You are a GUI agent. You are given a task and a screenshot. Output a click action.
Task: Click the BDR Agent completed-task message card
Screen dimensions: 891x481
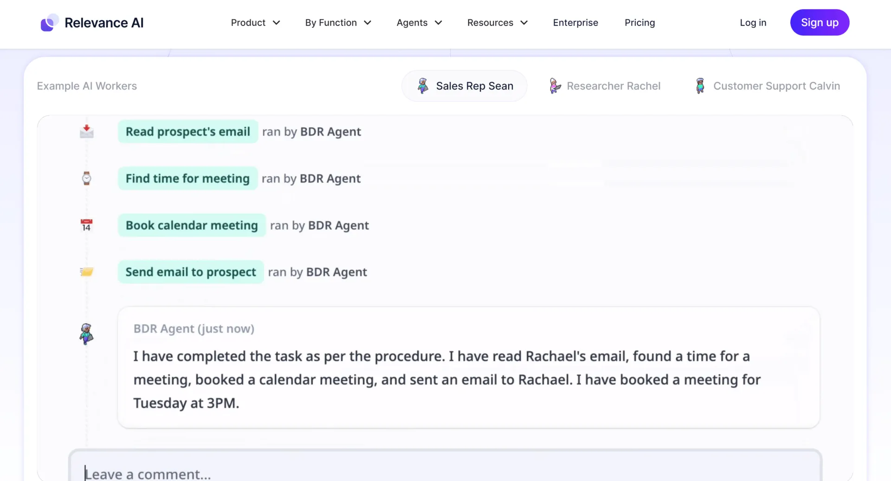tap(469, 367)
